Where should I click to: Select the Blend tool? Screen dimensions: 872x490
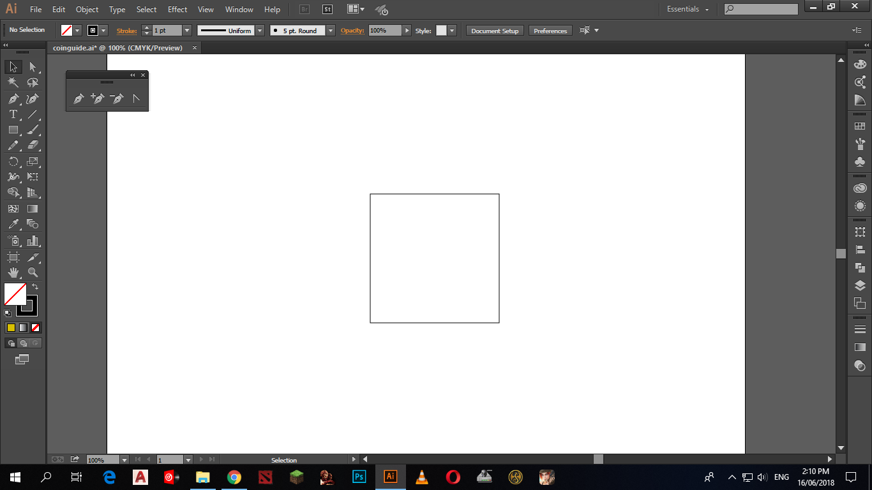click(33, 224)
